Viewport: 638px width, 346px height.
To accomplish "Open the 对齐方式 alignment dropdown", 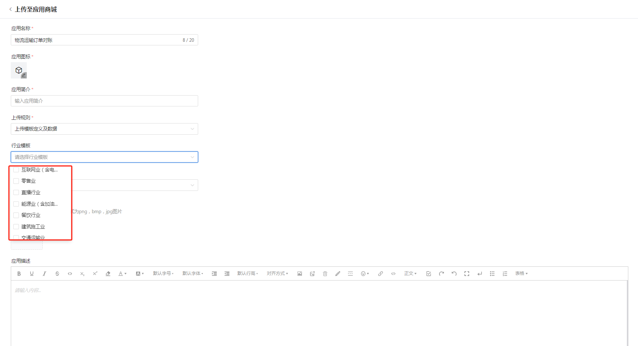I will 277,274.
